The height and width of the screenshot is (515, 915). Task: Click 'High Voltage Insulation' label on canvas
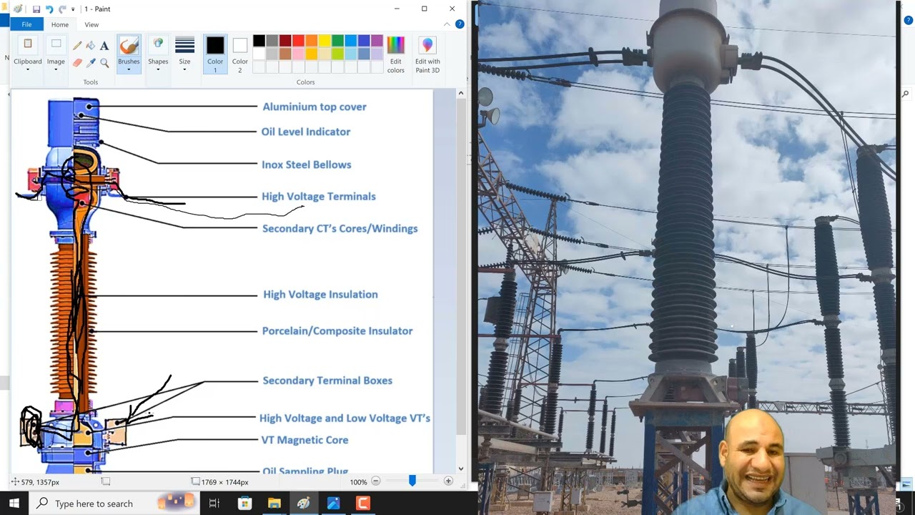pyautogui.click(x=320, y=294)
